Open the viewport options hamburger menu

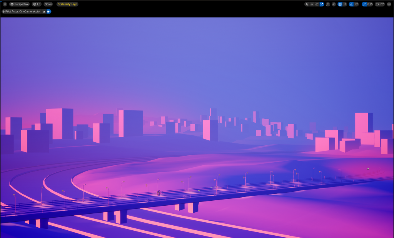[5, 4]
